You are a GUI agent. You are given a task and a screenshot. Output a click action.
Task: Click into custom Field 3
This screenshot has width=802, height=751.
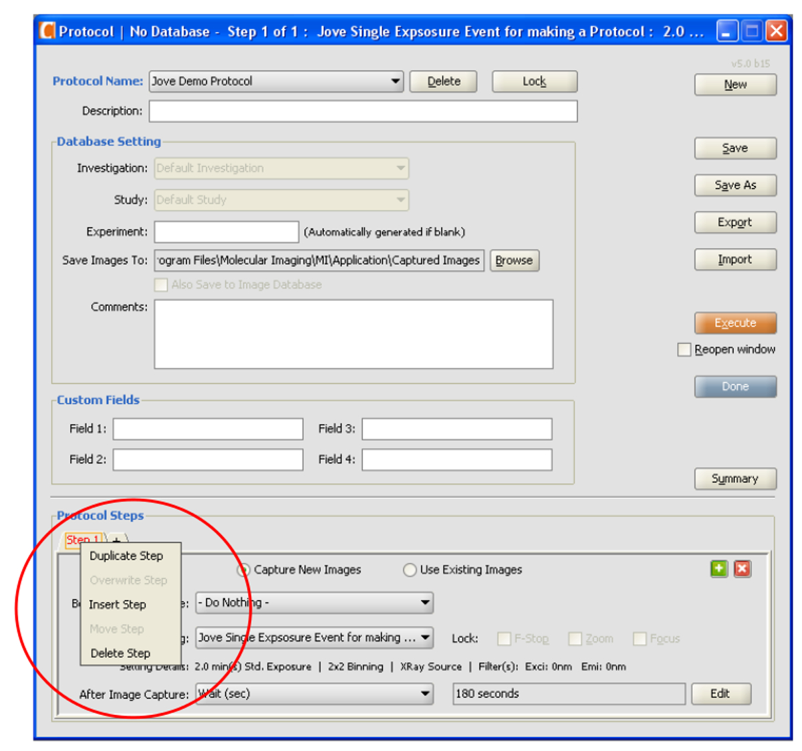point(457,429)
